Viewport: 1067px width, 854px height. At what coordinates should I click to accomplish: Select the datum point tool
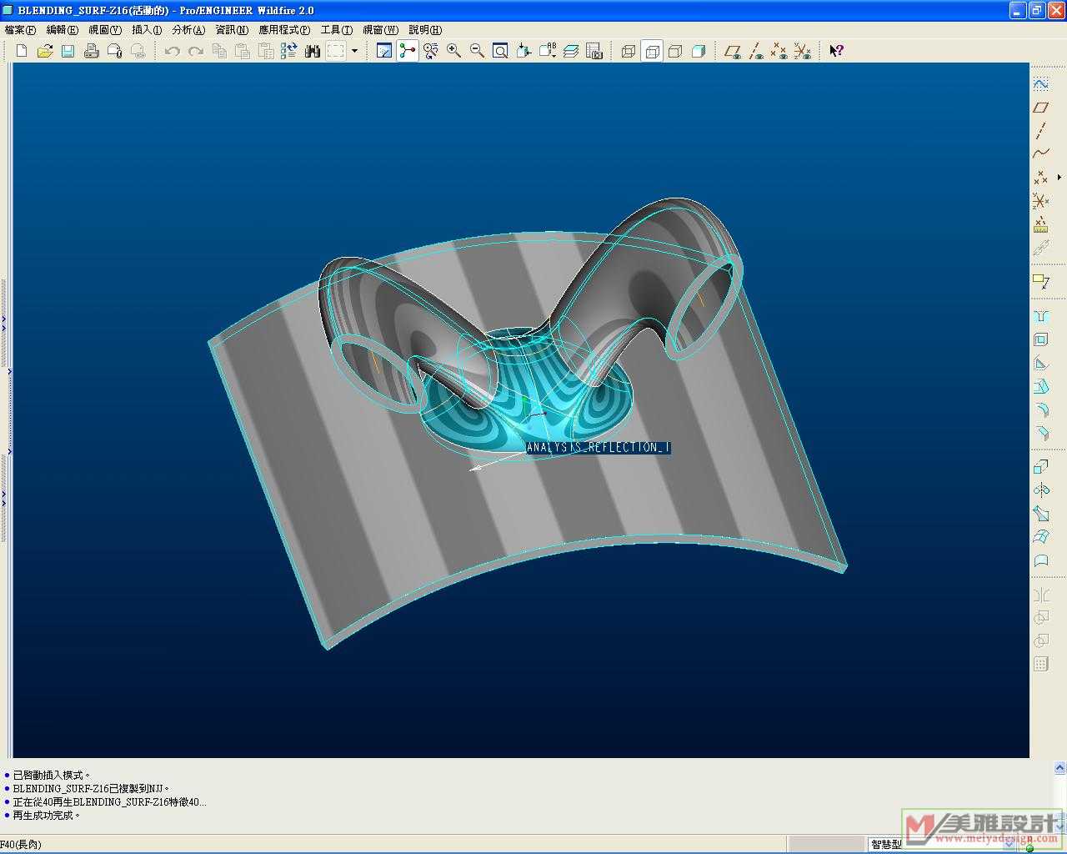point(1041,178)
